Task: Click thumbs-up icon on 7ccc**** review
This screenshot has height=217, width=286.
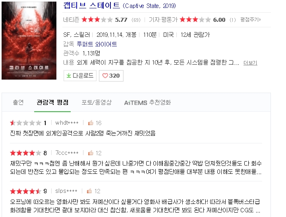Action: (x=91, y=153)
